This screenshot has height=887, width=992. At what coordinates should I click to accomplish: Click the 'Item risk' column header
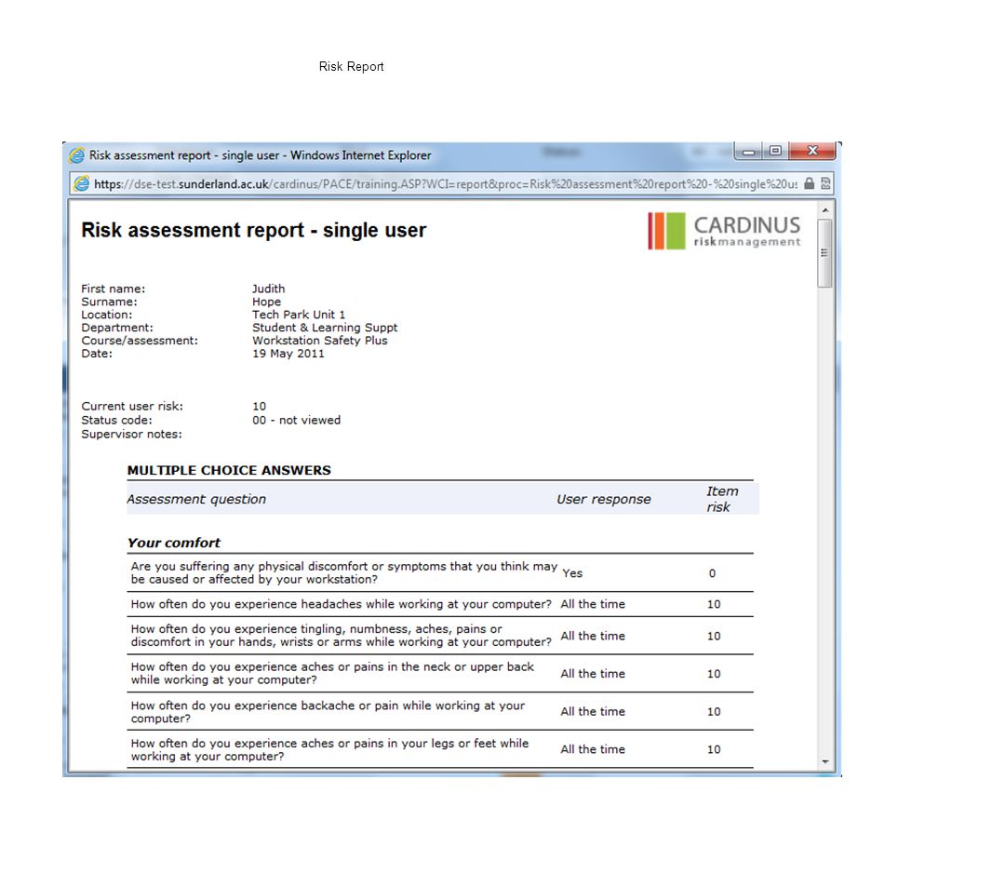[x=722, y=499]
